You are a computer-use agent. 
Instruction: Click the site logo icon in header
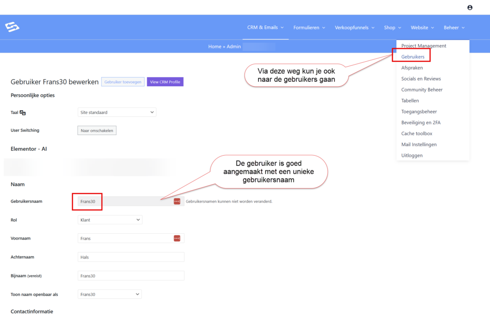12,27
